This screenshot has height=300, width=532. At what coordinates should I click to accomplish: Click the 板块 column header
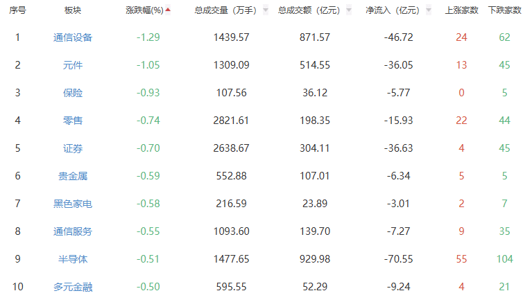[72, 11]
